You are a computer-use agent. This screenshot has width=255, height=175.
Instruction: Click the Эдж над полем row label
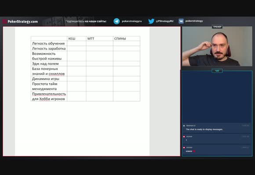pyautogui.click(x=45, y=63)
